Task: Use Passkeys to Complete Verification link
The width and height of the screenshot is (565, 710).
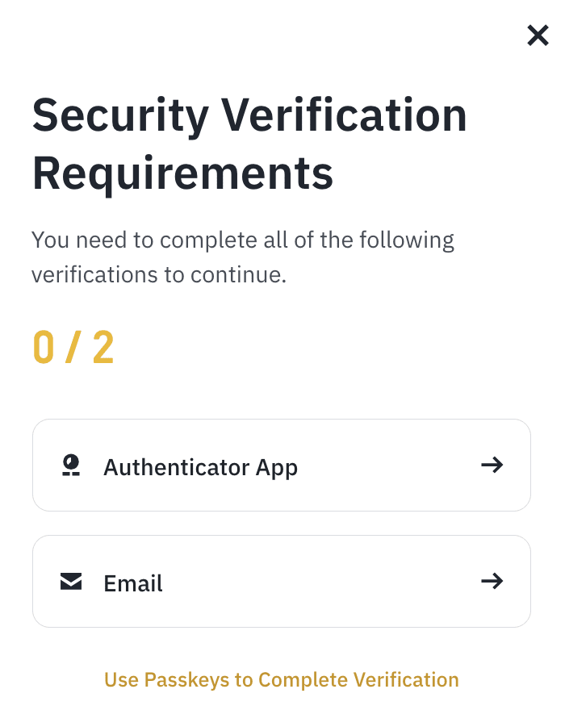Action: (x=281, y=679)
